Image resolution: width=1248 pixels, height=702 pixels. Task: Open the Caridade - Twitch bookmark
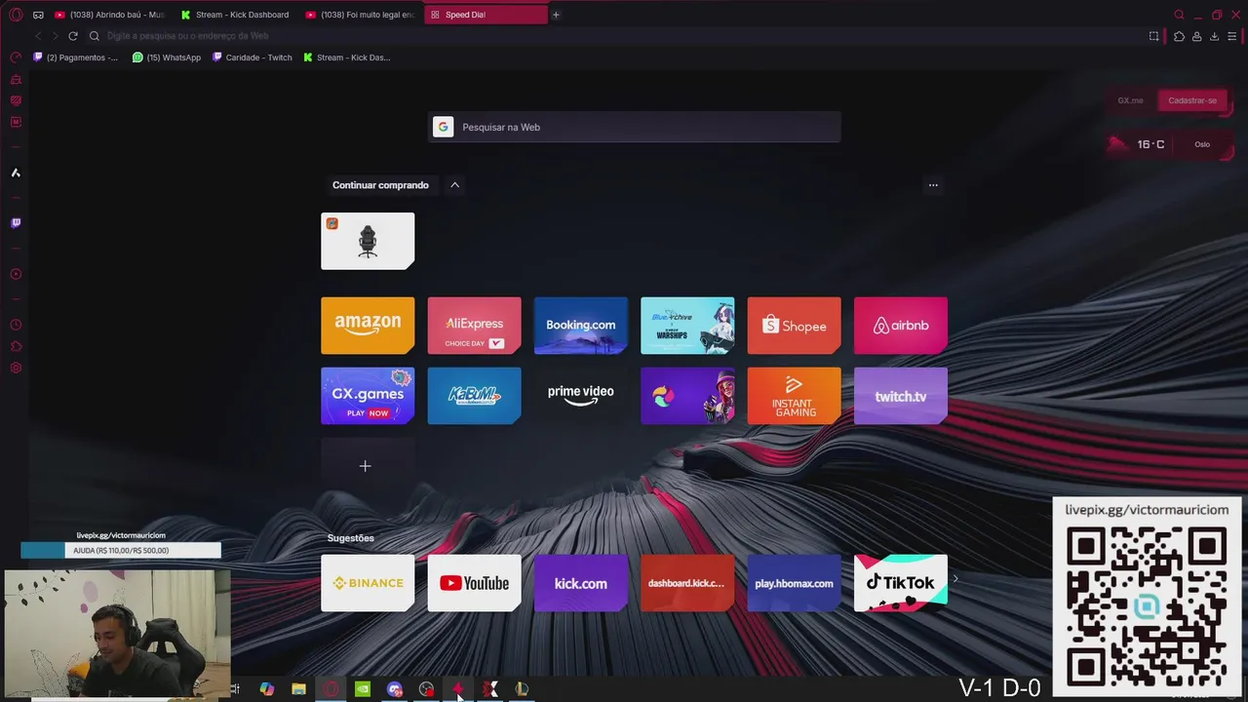click(253, 58)
